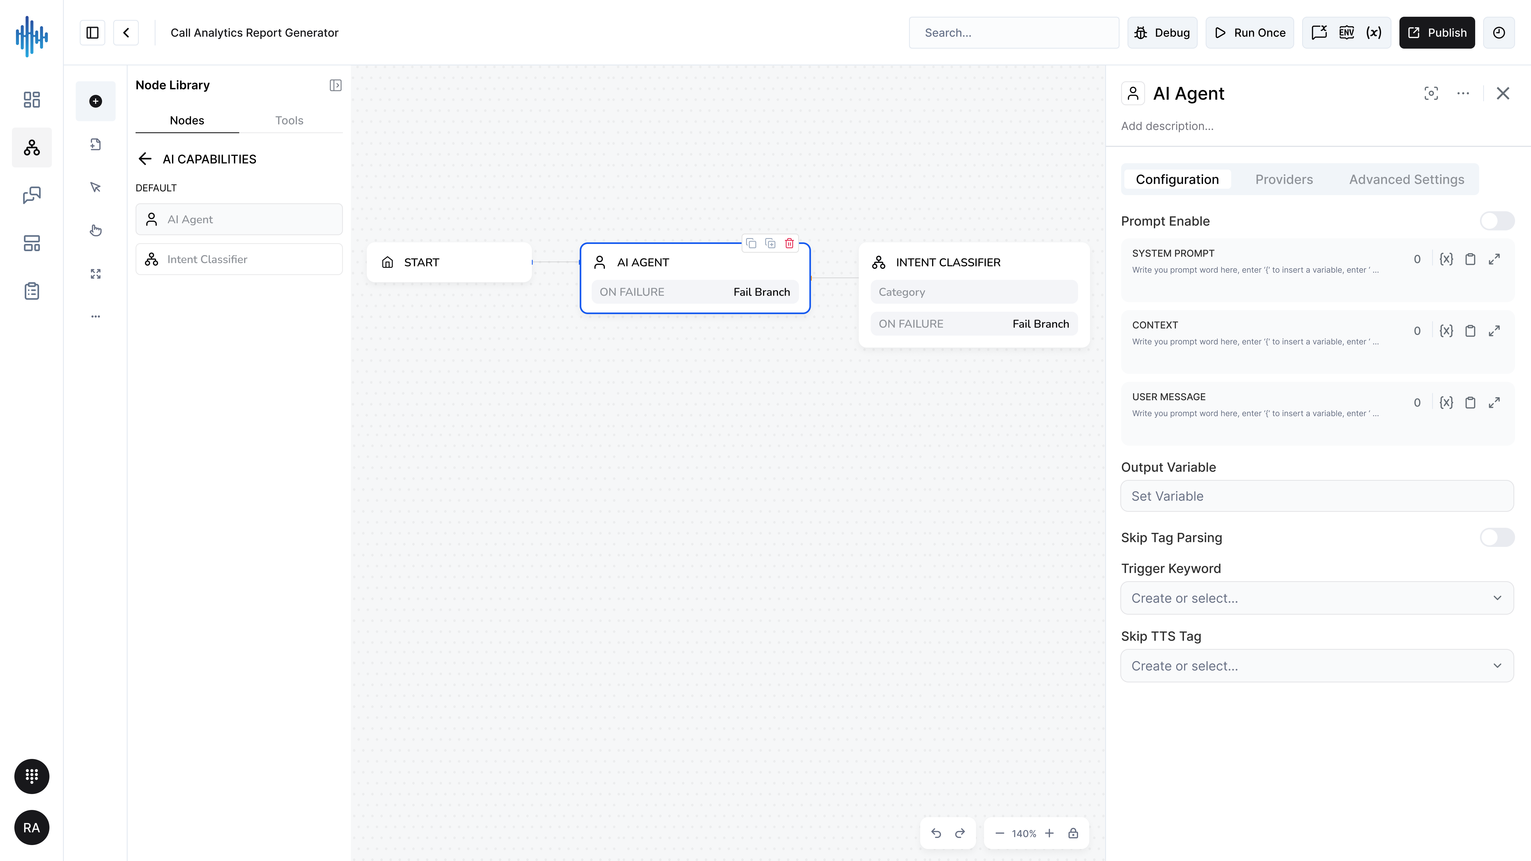Image resolution: width=1531 pixels, height=861 pixels.
Task: Insert variable into User Message
Action: 1446,403
